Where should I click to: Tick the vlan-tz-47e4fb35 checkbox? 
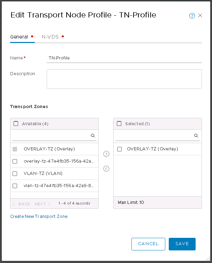(x=15, y=186)
